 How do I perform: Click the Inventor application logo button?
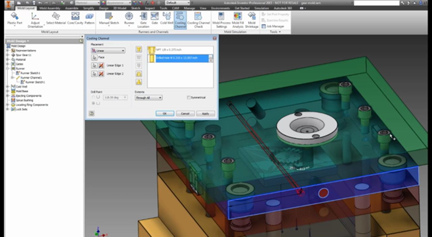9,5
